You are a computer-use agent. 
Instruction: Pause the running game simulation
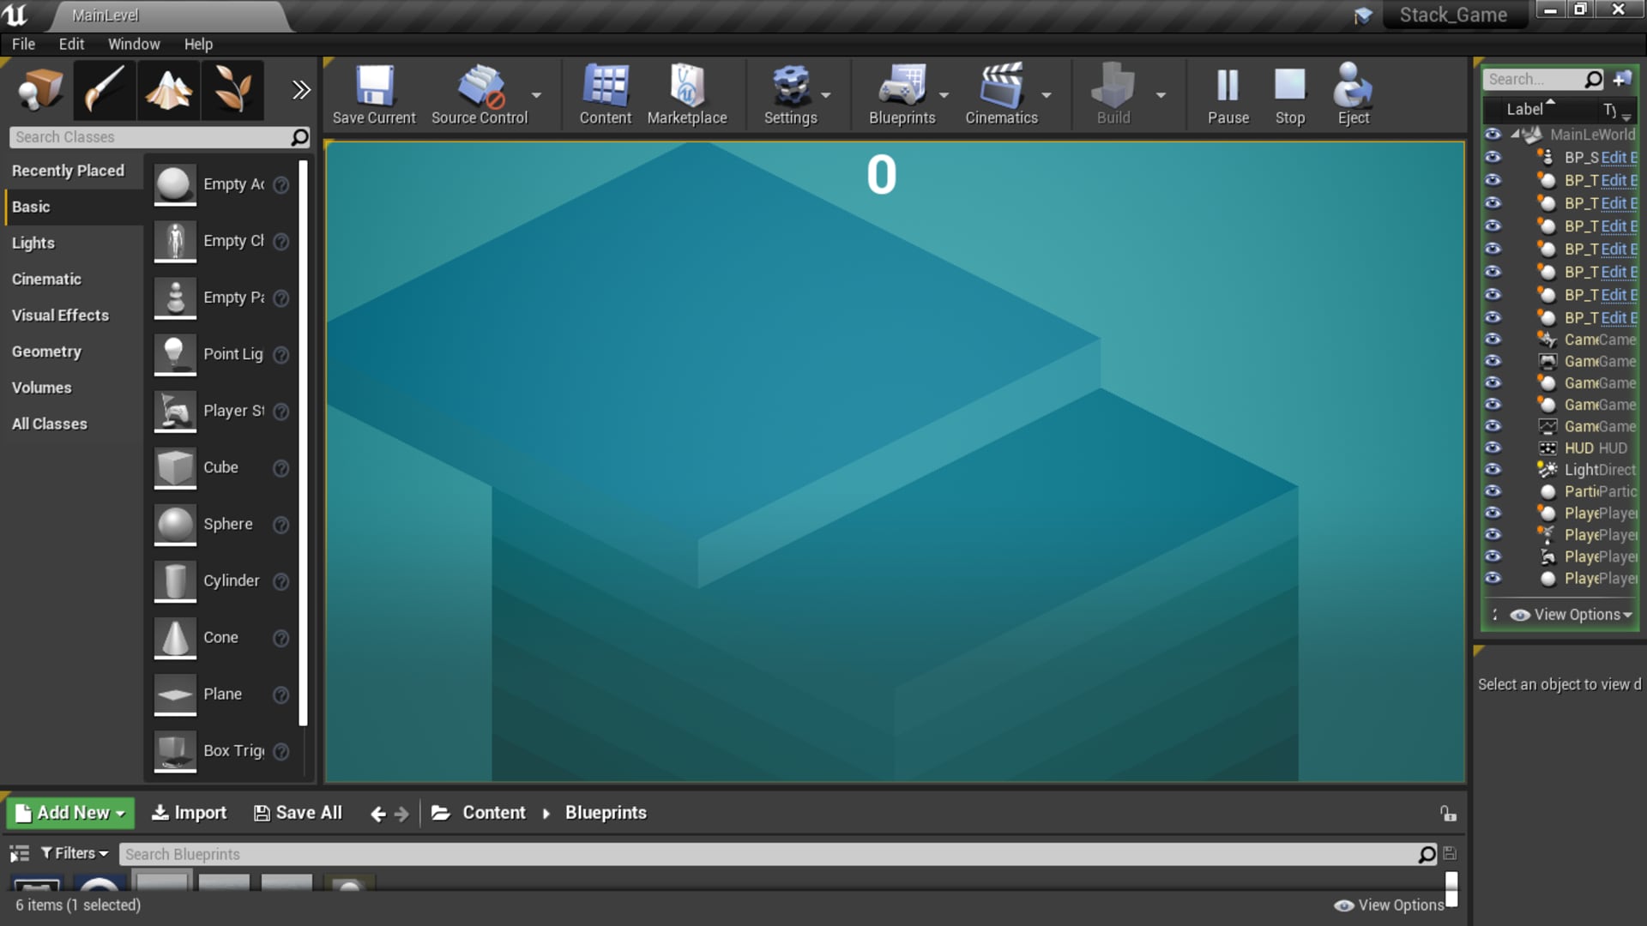click(1228, 87)
